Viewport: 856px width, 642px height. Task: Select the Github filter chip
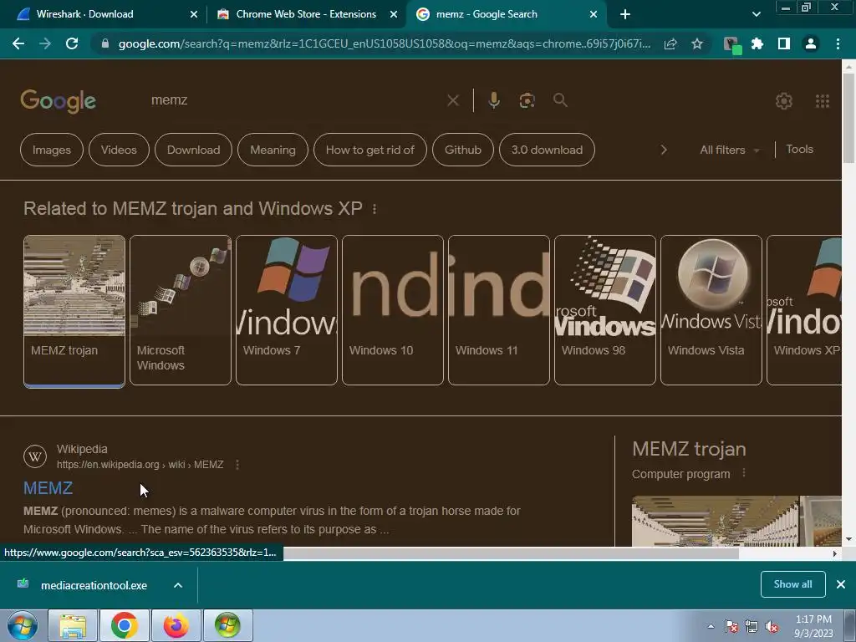463,150
